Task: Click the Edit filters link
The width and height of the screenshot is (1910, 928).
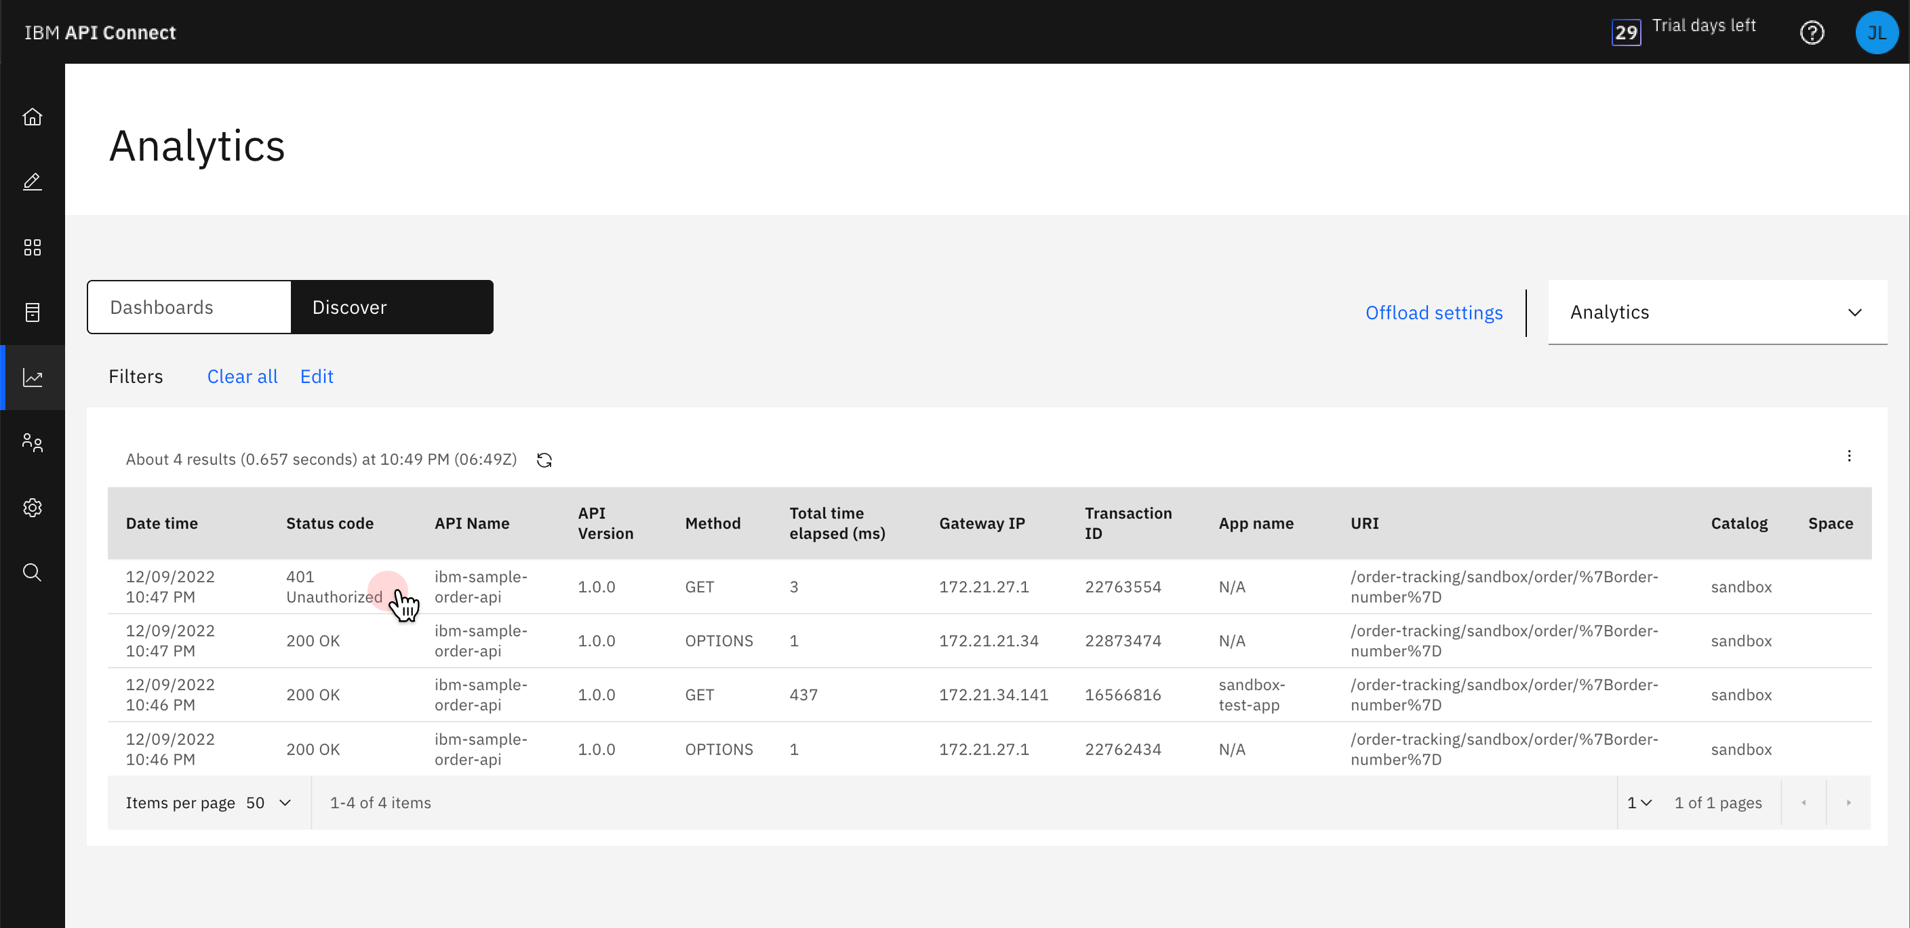Action: coord(317,376)
